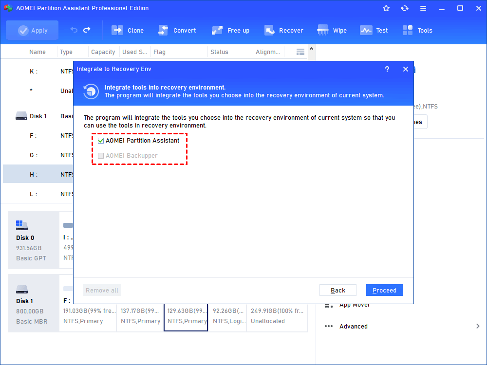
Task: Click the Alignm... column header
Action: (x=268, y=52)
